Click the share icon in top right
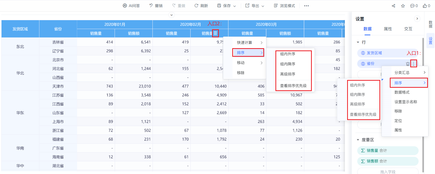The width and height of the screenshot is (435, 174). [x=393, y=6]
